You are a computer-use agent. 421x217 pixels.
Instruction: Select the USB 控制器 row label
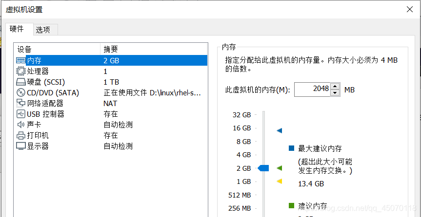tap(45, 114)
